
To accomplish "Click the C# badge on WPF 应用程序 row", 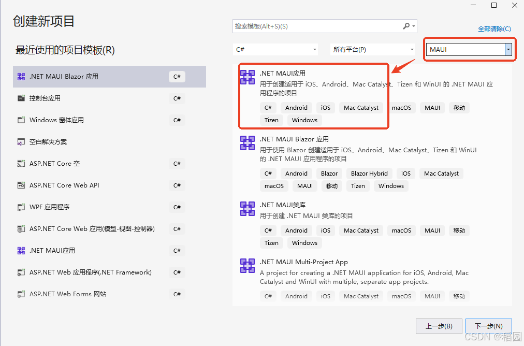I will (177, 207).
